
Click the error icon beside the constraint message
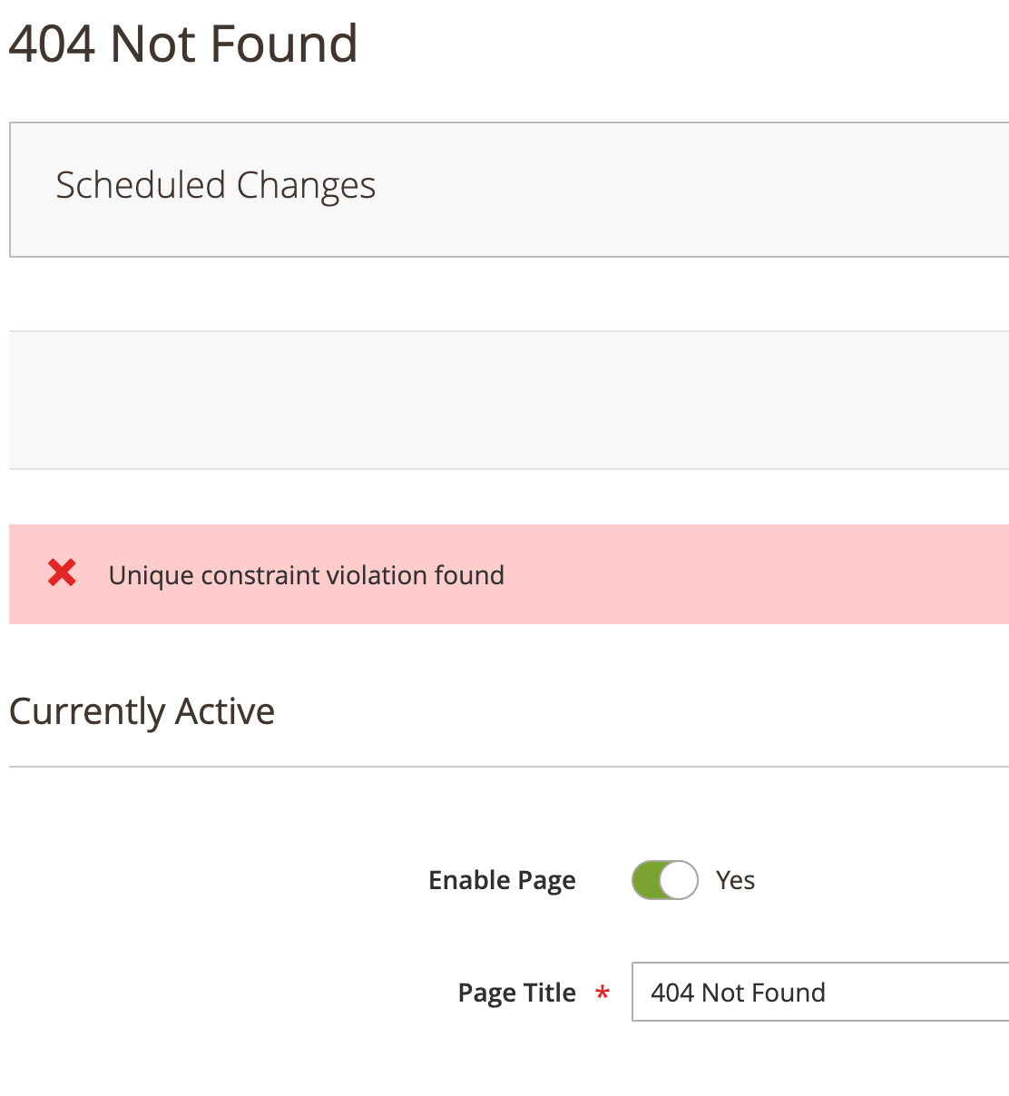(x=62, y=572)
